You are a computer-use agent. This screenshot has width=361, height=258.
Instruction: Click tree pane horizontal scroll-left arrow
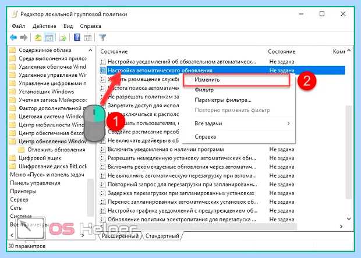[x=12, y=235]
